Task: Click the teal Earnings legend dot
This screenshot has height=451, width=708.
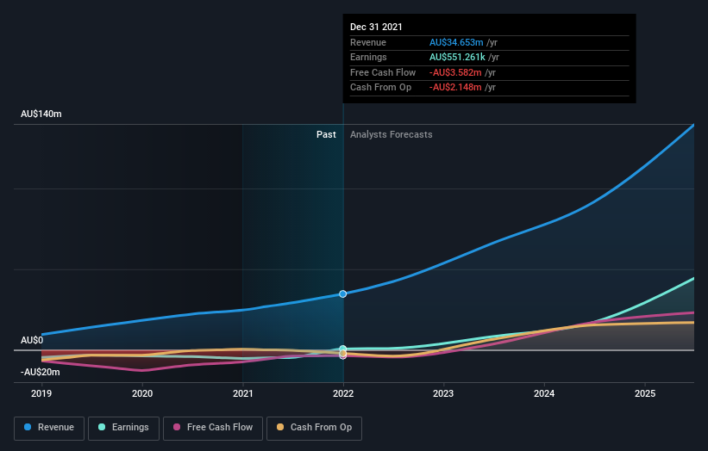Action: [102, 427]
